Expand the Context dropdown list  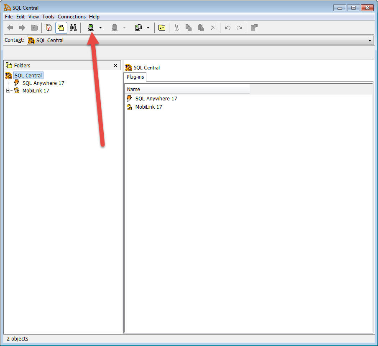coord(370,40)
